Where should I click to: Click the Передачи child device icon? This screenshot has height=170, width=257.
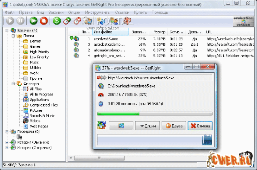click(x=19, y=137)
